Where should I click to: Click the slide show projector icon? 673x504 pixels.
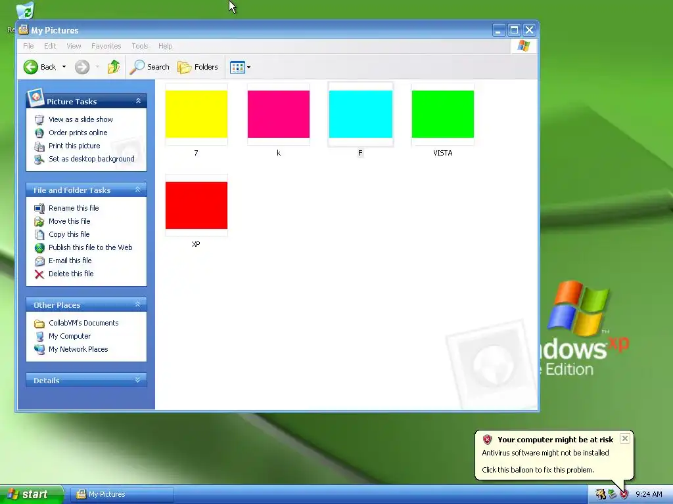(x=39, y=119)
